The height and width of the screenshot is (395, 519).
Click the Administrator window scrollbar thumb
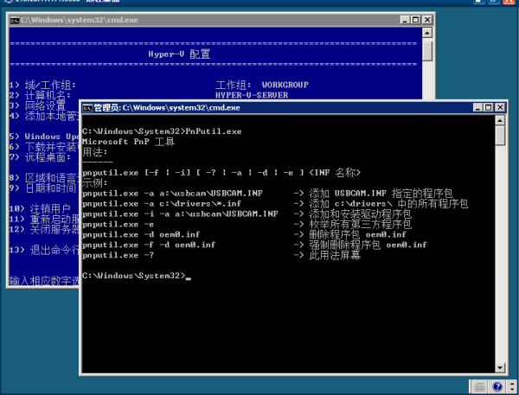[500, 137]
